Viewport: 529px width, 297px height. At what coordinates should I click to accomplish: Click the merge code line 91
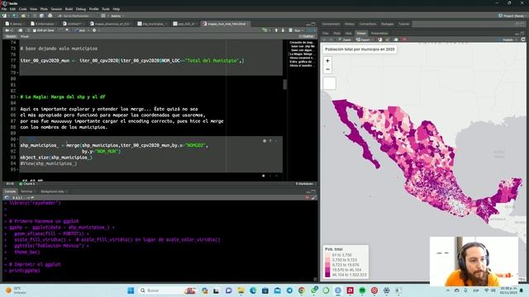[114, 145]
